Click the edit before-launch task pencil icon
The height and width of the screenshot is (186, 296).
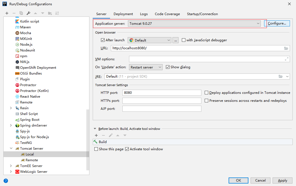[111, 135]
